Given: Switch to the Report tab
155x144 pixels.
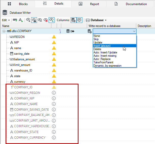Looking at the screenshot, I should click(89, 4).
